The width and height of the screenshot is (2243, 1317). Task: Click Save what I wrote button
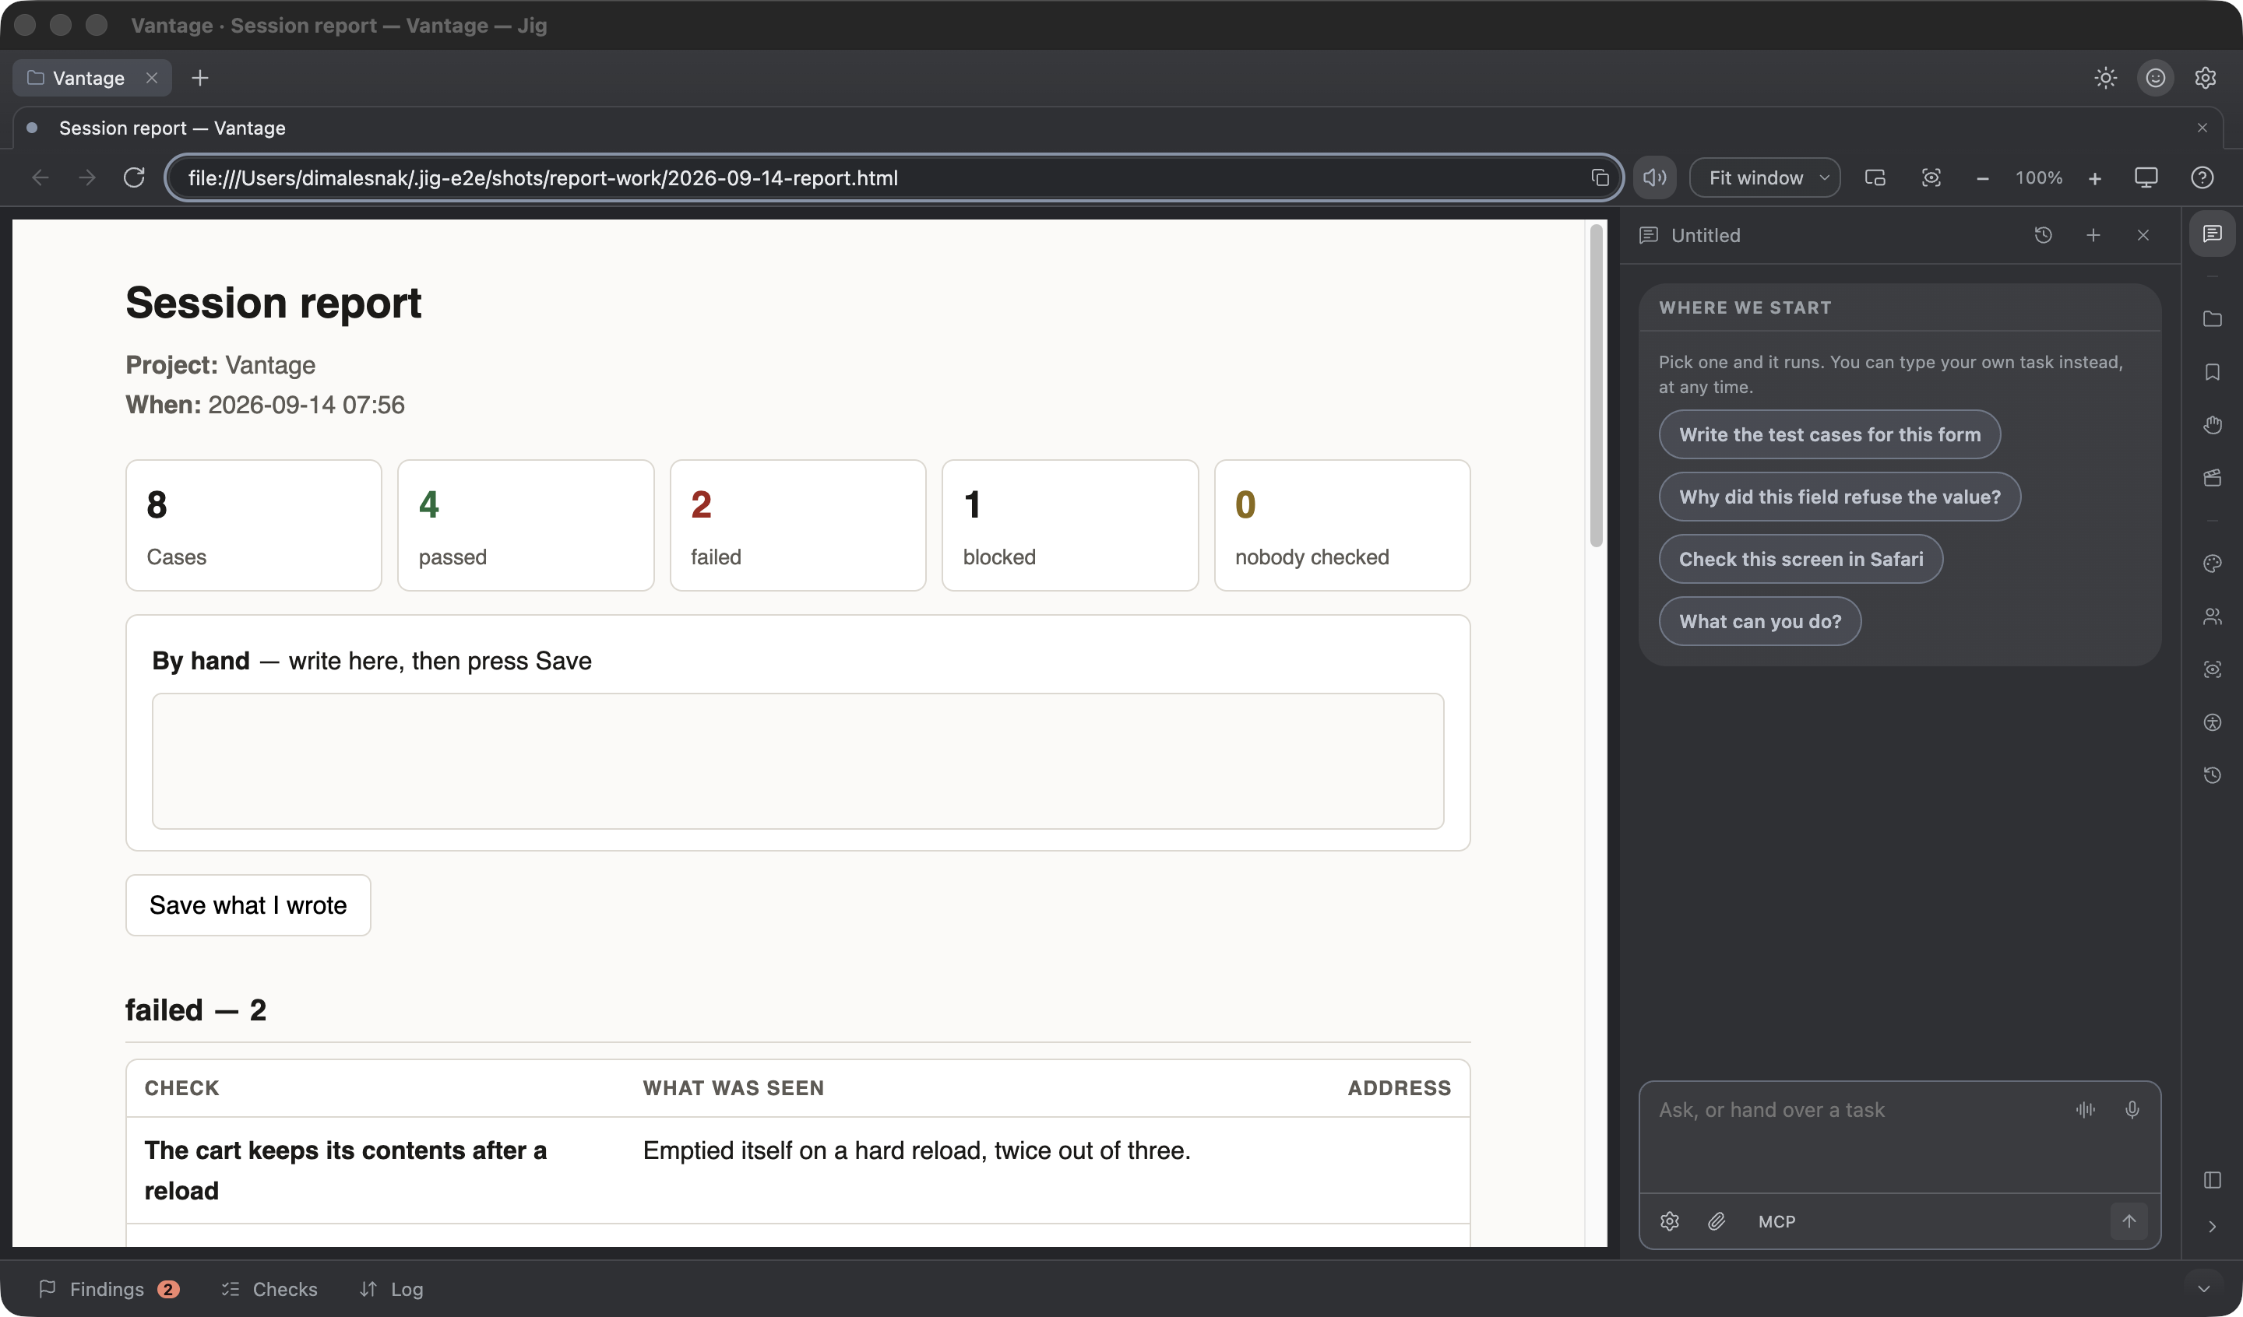coord(248,905)
